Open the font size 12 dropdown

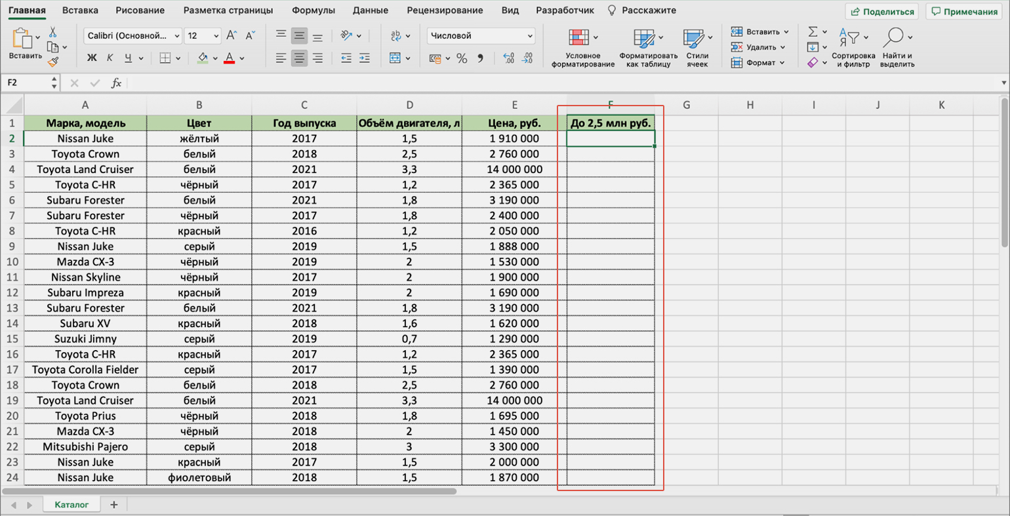tap(203, 36)
